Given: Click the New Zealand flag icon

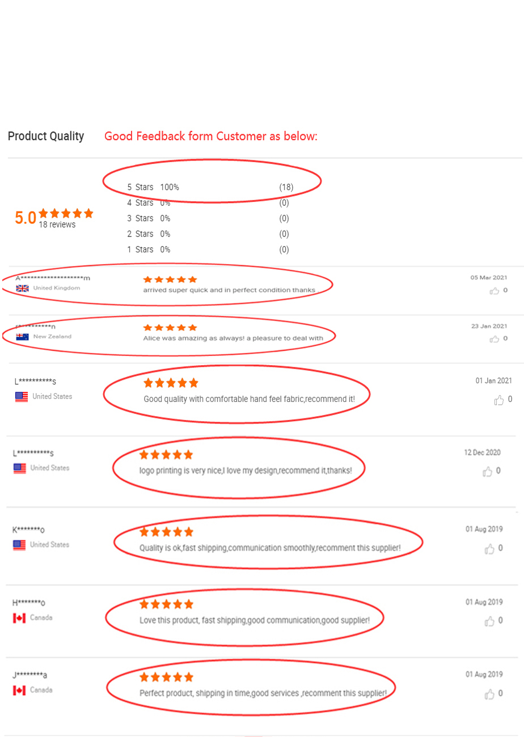Looking at the screenshot, I should tap(23, 337).
